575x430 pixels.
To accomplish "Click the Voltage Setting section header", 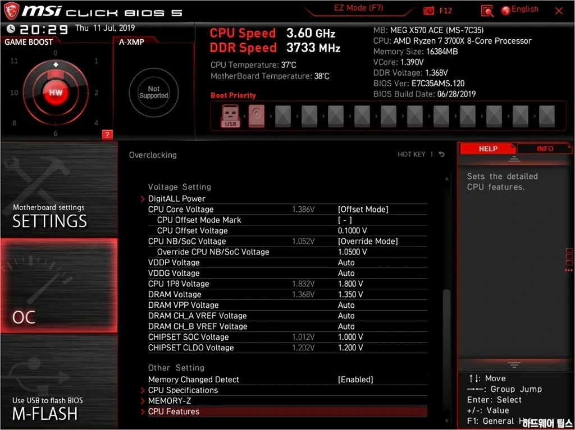I will click(179, 187).
